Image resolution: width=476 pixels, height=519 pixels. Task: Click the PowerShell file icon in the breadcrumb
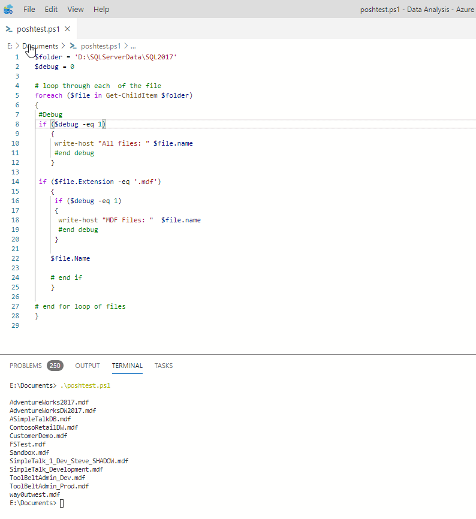(73, 46)
